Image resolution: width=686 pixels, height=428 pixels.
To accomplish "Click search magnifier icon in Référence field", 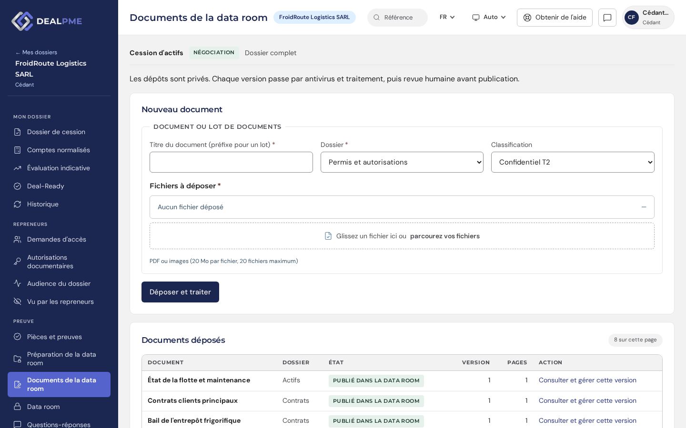I will pos(376,18).
